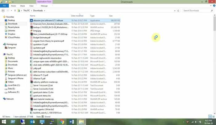Open the File menu
The width and height of the screenshot is (216, 125).
click(x=4, y=6)
